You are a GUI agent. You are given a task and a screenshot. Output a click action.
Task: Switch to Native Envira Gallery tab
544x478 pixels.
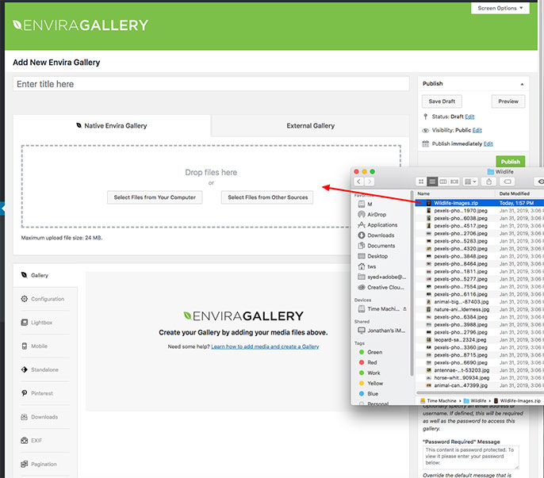coord(112,125)
